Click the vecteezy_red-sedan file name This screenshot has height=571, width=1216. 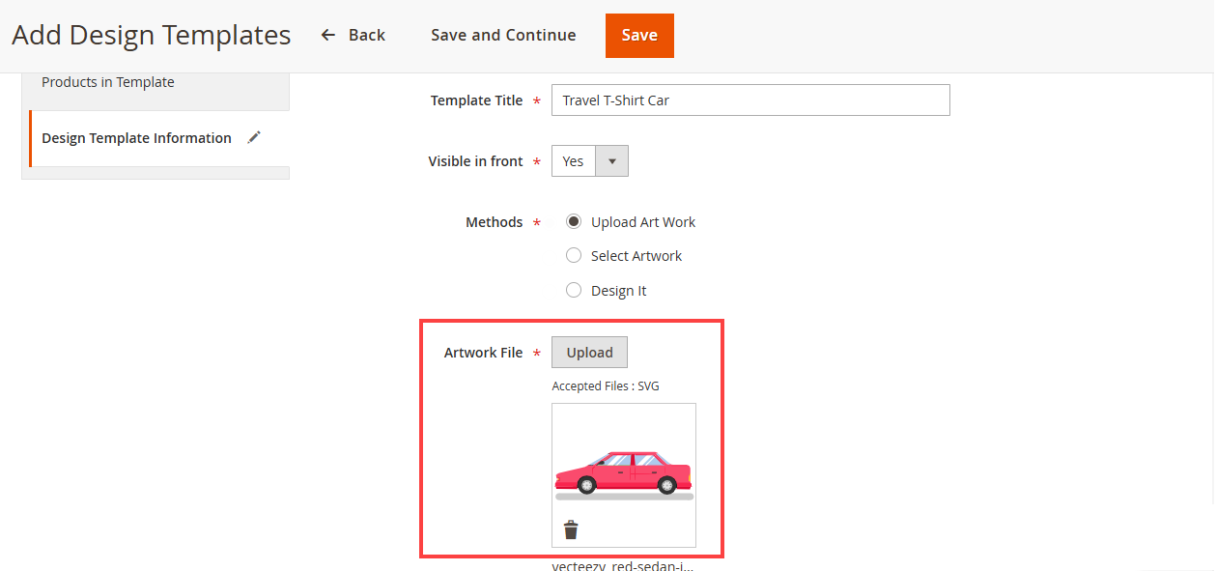(622, 565)
